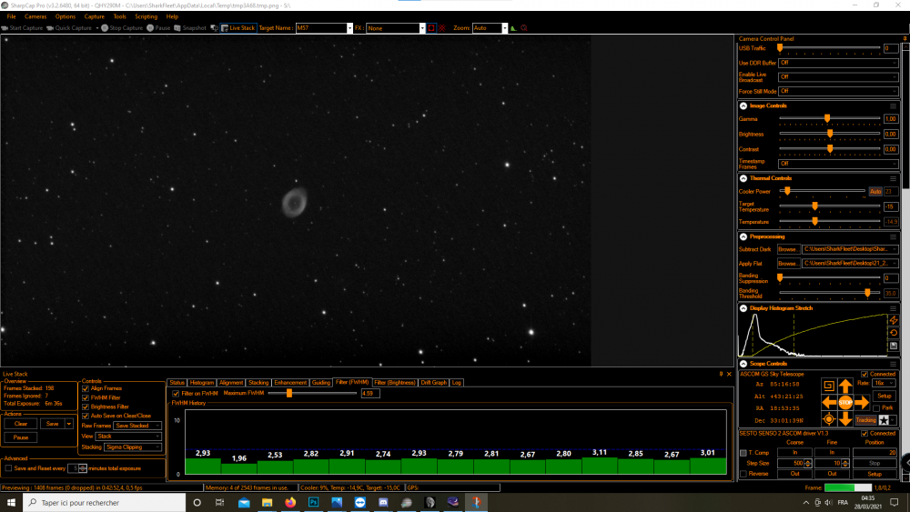Switch to the Histogram tab
This screenshot has width=910, height=512.
click(x=201, y=383)
